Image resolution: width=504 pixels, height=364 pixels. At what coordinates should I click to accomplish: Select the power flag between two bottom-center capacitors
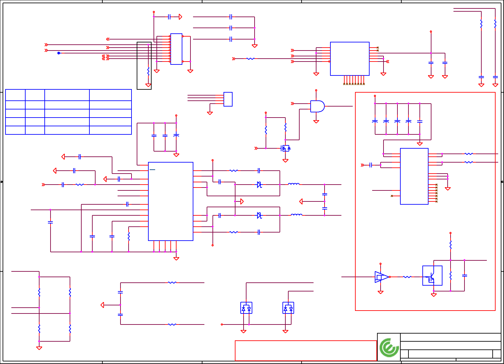[102, 305]
